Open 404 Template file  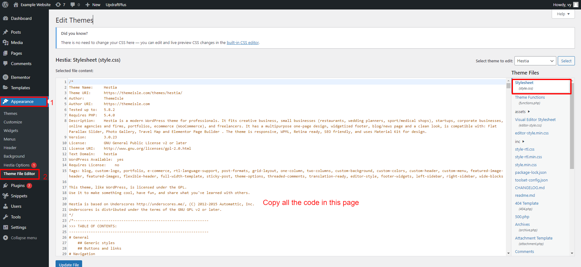point(527,206)
